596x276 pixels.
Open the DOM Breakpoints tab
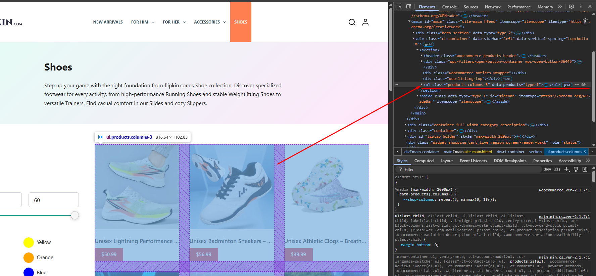[x=510, y=161]
